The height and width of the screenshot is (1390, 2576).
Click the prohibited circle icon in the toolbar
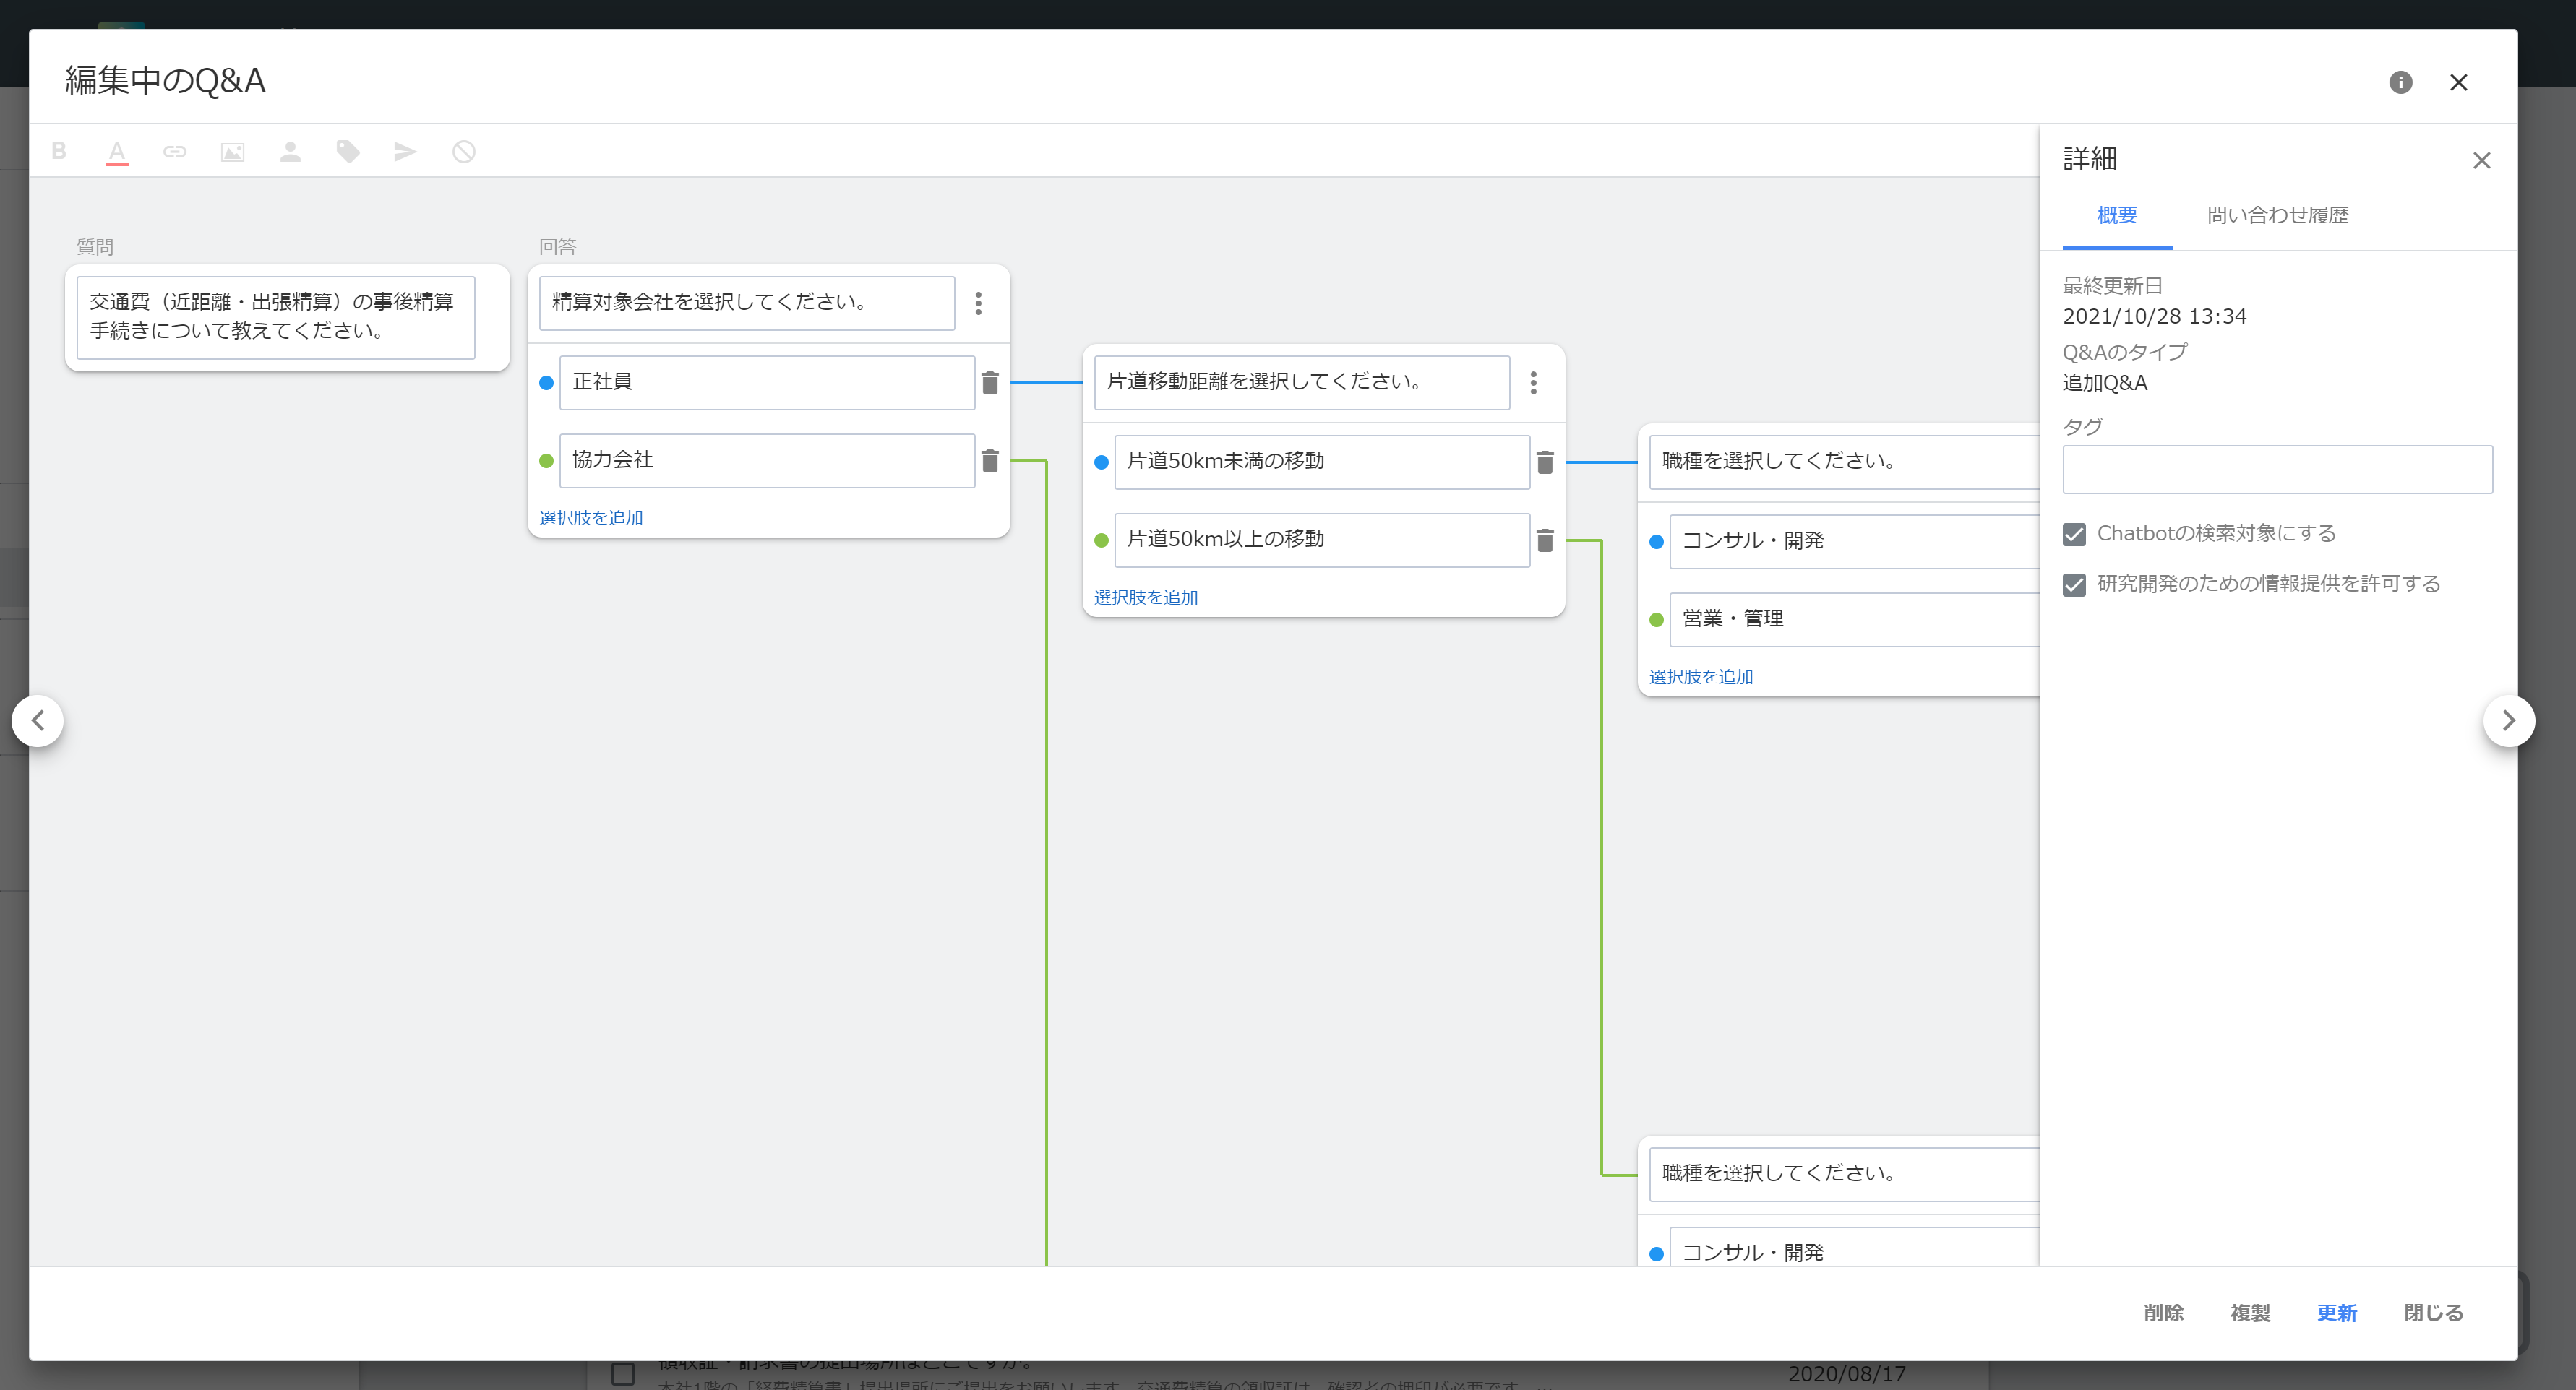pos(463,152)
